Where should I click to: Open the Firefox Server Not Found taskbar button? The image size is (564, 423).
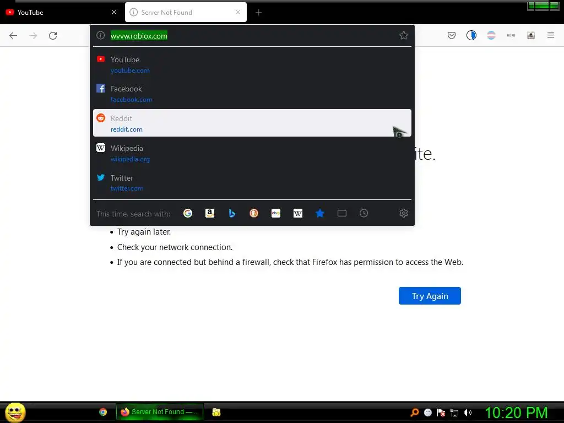160,412
